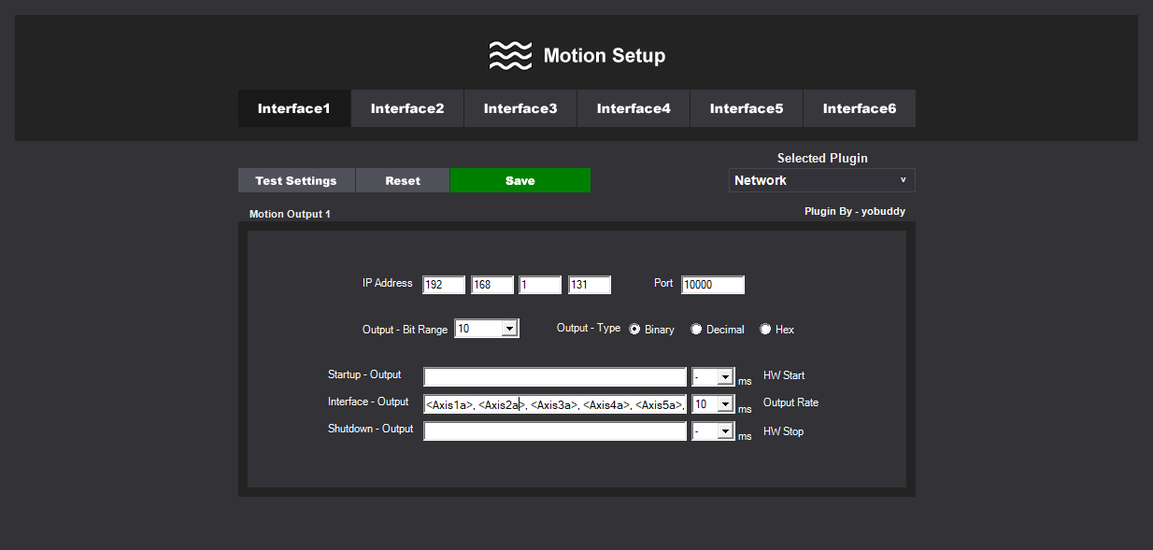Select the Interface3 tab

520,108
